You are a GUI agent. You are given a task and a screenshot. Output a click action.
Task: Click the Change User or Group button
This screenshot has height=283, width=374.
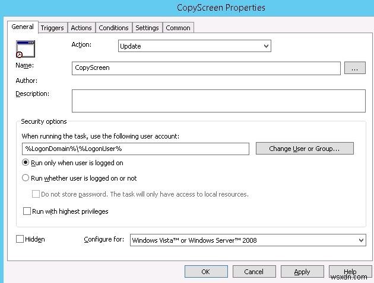pos(305,149)
